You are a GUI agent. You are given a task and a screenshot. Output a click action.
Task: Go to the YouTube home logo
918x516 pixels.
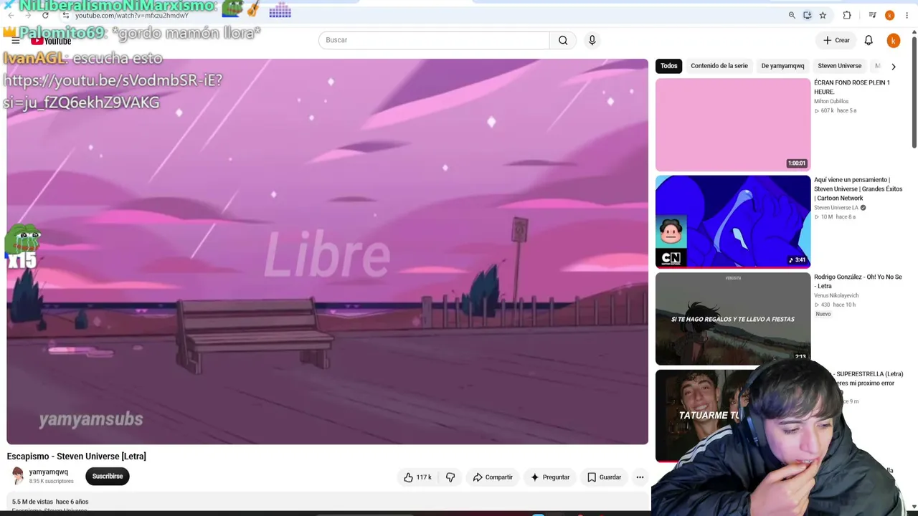tap(51, 41)
